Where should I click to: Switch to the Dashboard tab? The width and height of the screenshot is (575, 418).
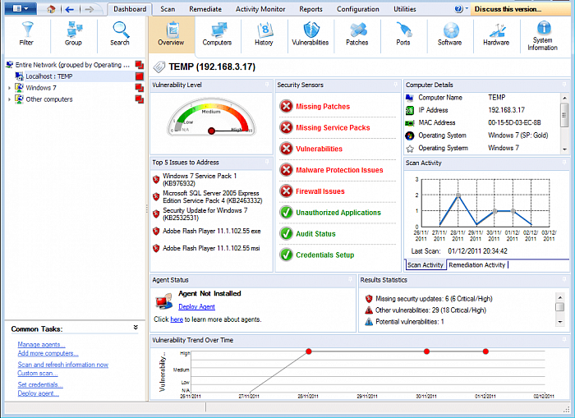(x=130, y=9)
